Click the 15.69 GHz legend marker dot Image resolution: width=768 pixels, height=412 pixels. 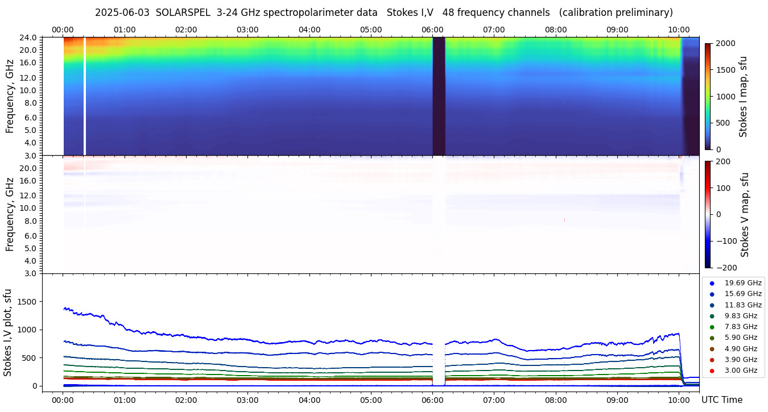click(712, 294)
